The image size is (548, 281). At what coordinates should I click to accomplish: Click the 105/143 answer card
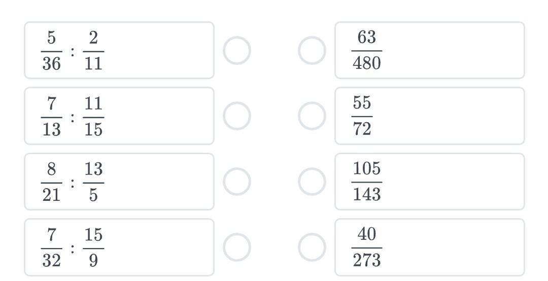point(430,182)
